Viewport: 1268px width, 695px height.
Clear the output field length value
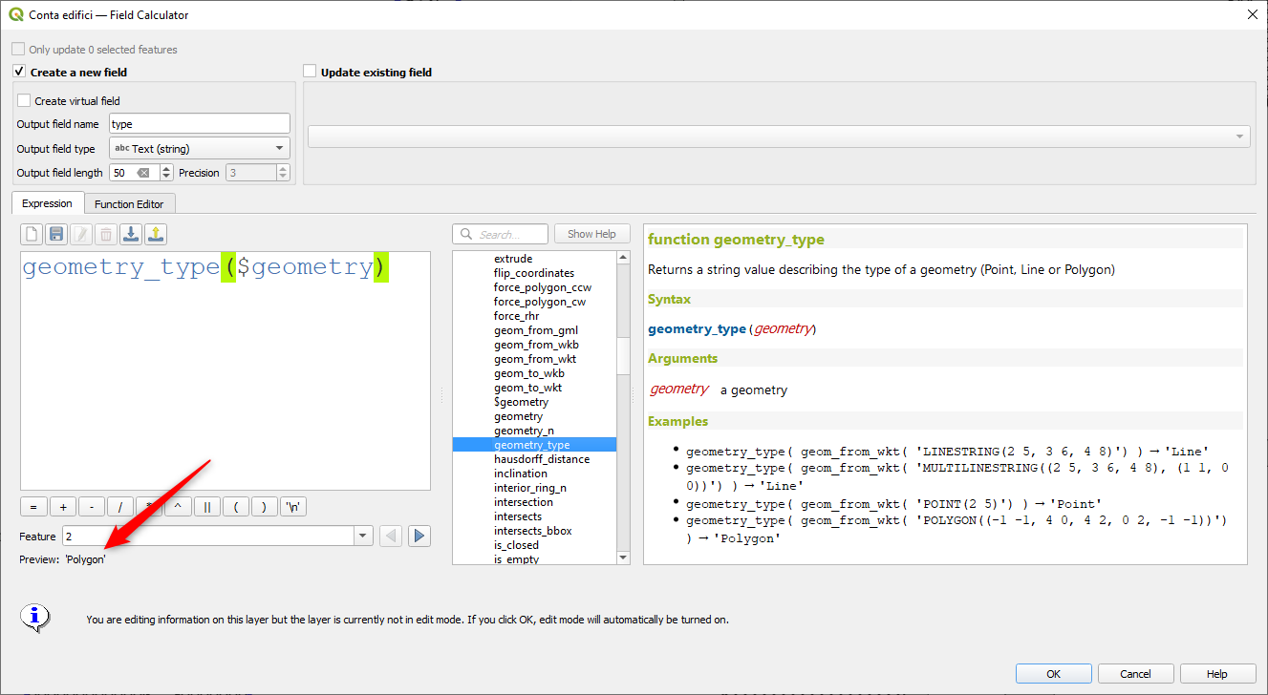pos(143,173)
